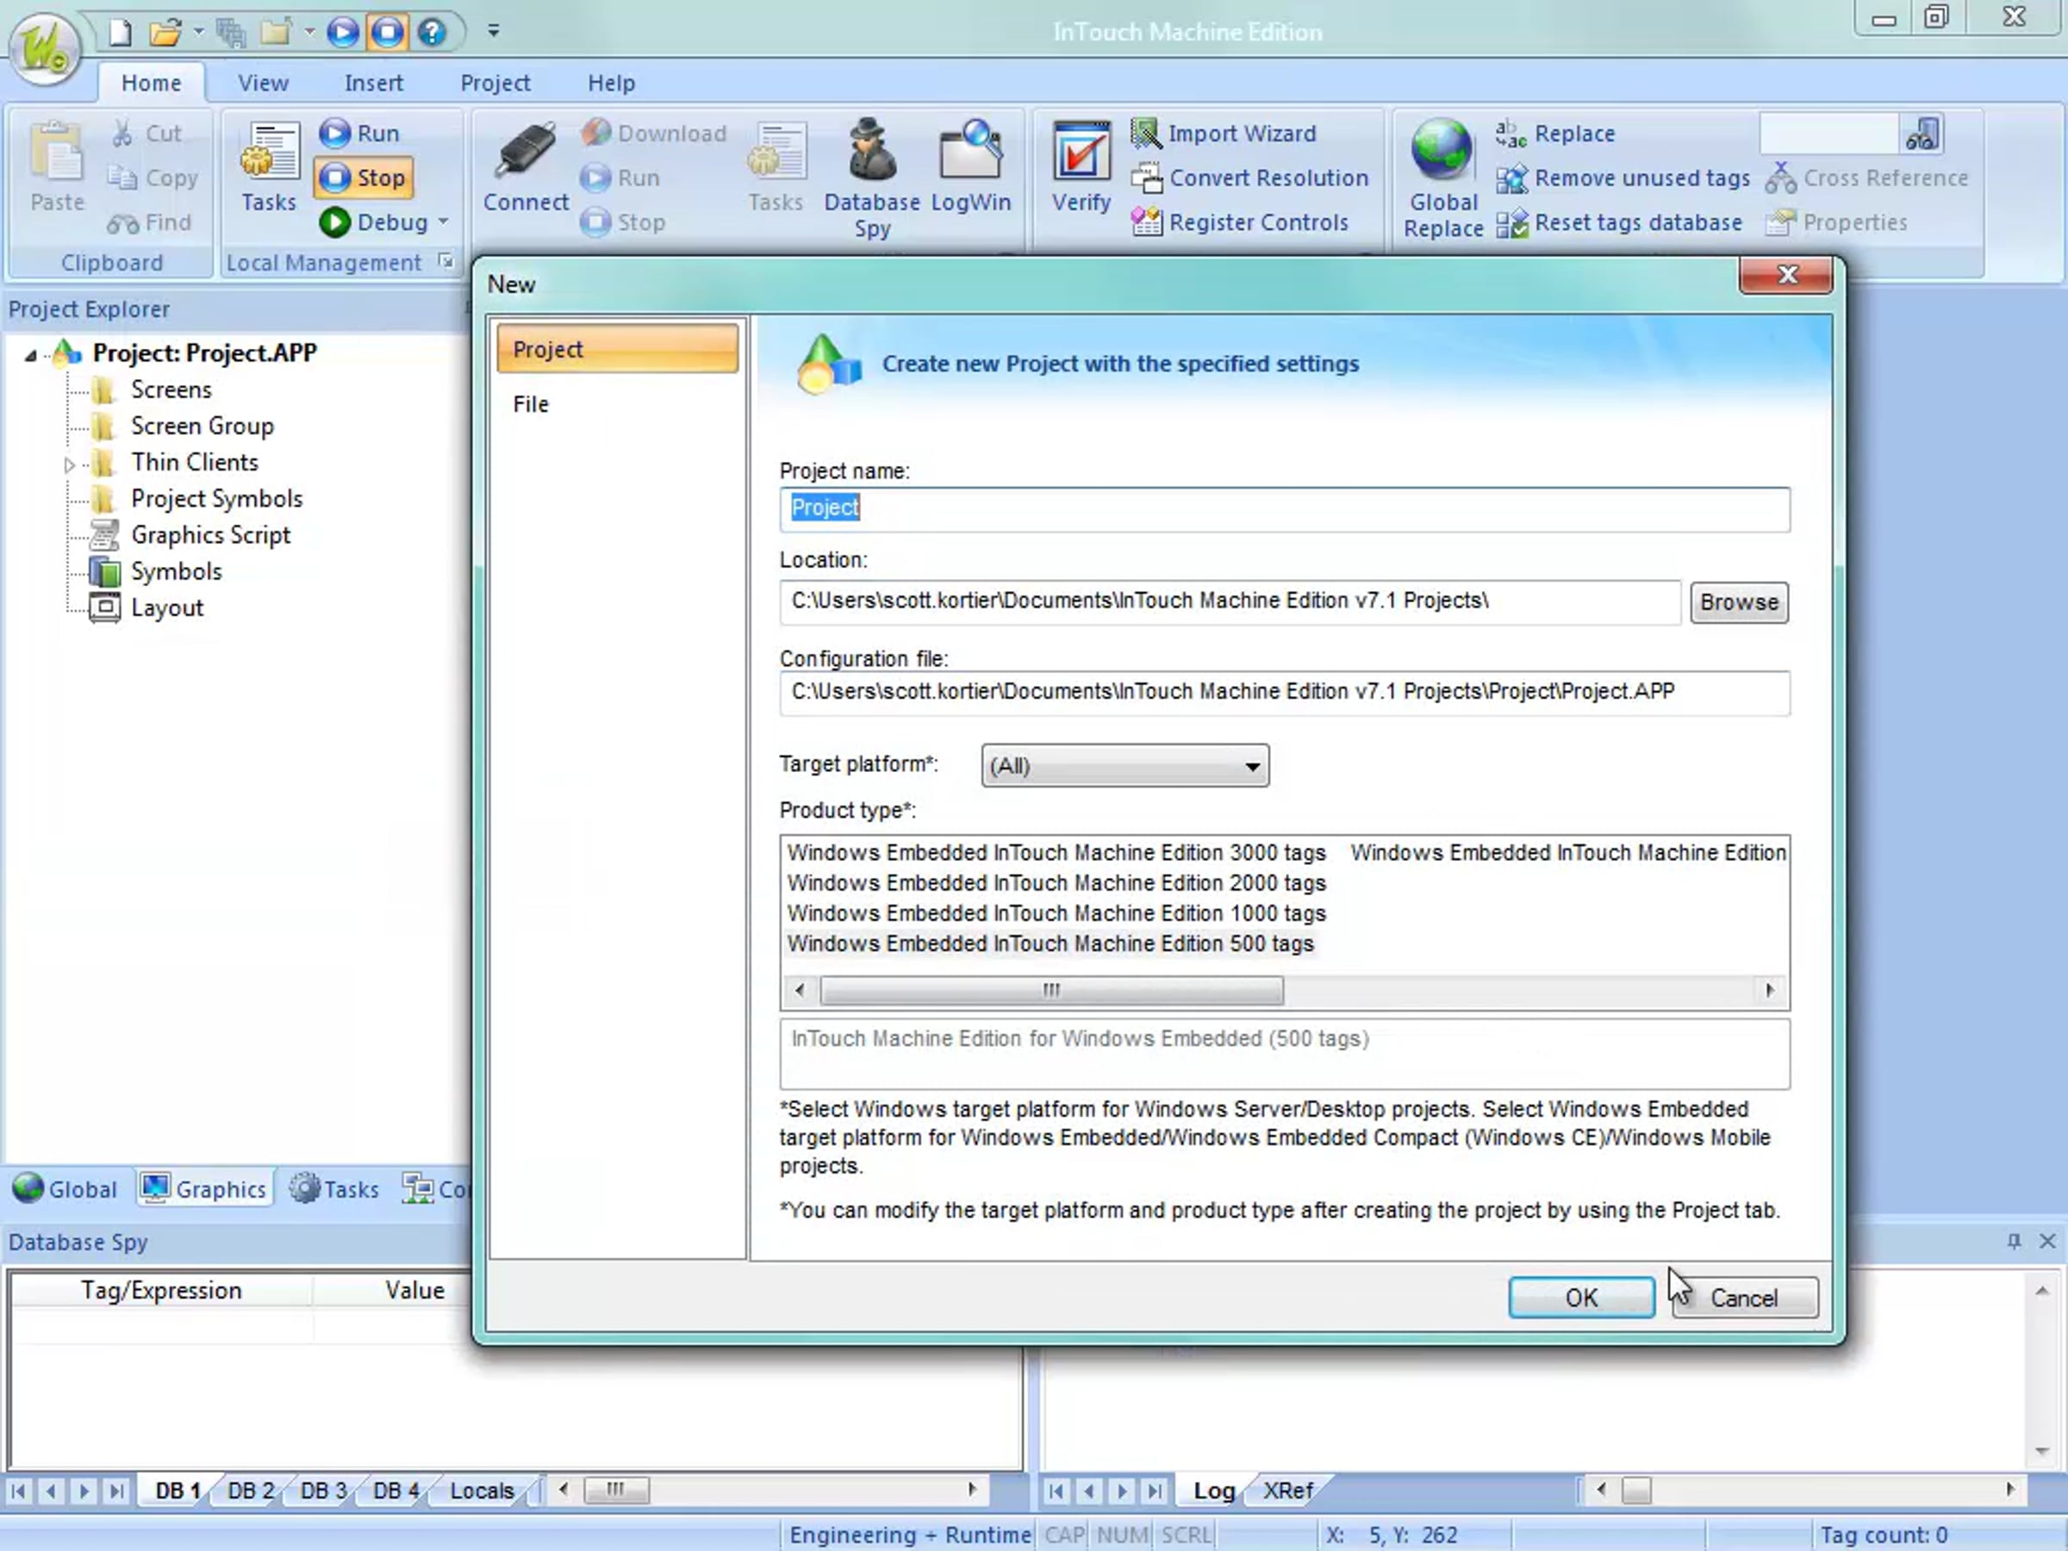Click the Import Wizard icon
Screen dimensions: 2068x1551
click(1145, 133)
